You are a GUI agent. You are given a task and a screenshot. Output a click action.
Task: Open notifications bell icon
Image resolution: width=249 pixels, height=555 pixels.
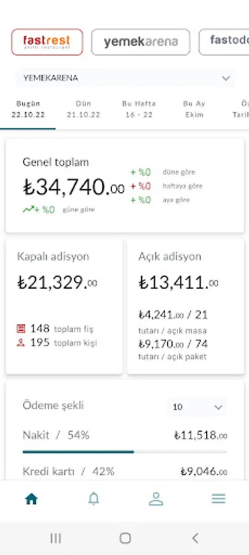pyautogui.click(x=94, y=499)
